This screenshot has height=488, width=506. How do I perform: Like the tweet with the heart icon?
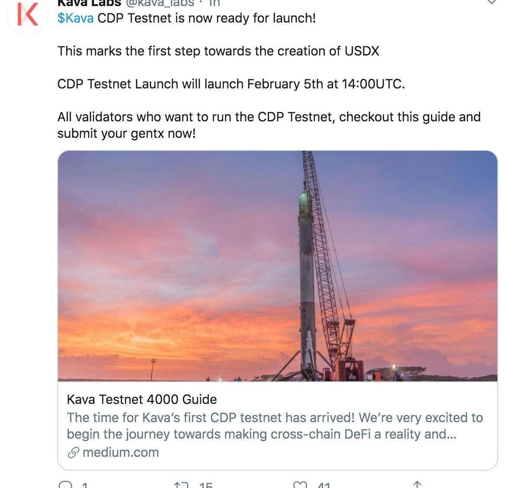[x=300, y=485]
